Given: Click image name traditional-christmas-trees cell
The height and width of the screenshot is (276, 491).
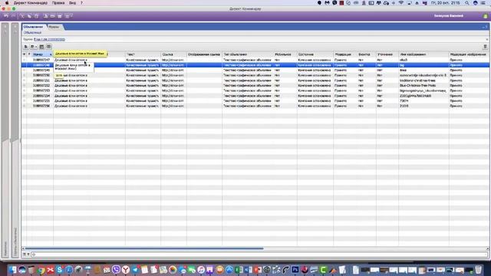Looking at the screenshot, I should [x=423, y=80].
